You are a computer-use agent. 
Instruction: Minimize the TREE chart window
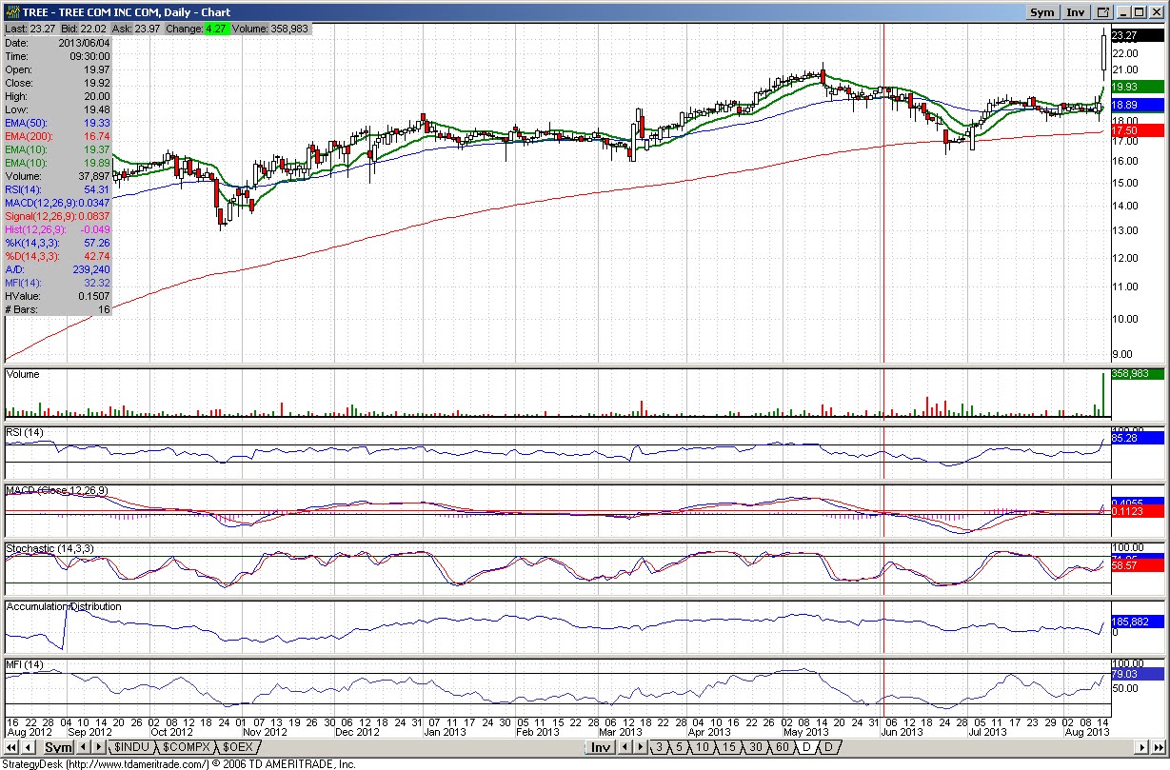1124,12
